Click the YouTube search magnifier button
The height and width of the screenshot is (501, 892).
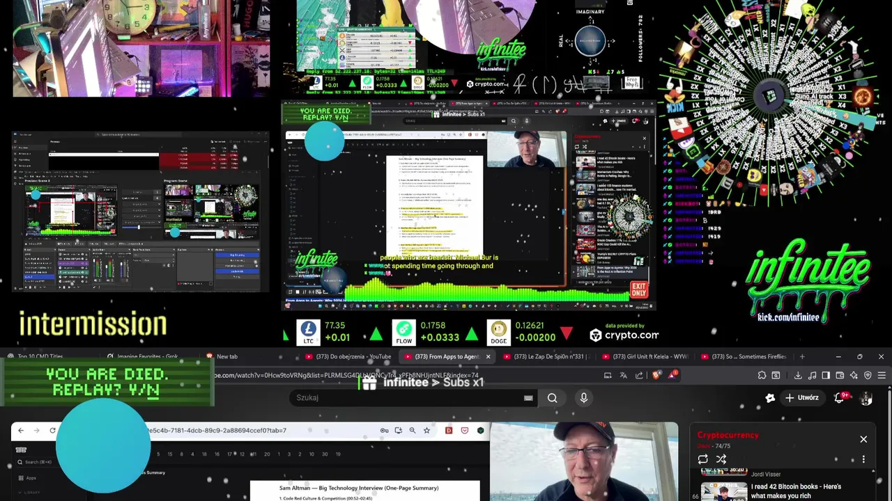tap(552, 397)
